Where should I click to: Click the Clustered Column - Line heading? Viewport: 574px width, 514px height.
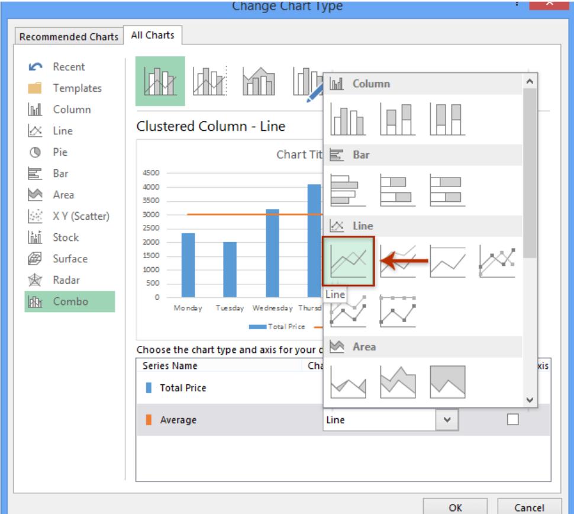pyautogui.click(x=211, y=126)
